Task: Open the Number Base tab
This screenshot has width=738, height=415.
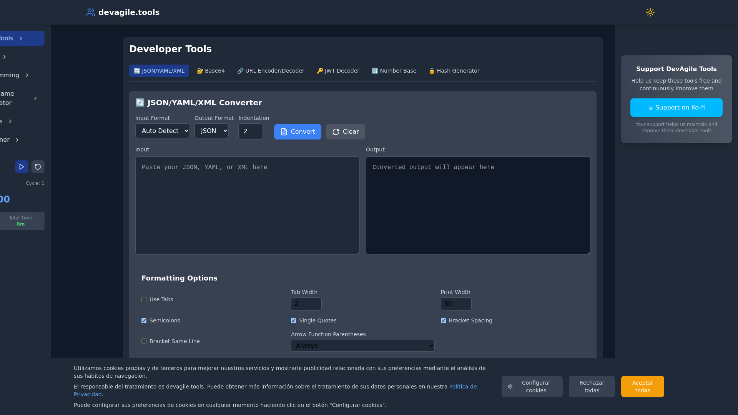Action: (394, 71)
